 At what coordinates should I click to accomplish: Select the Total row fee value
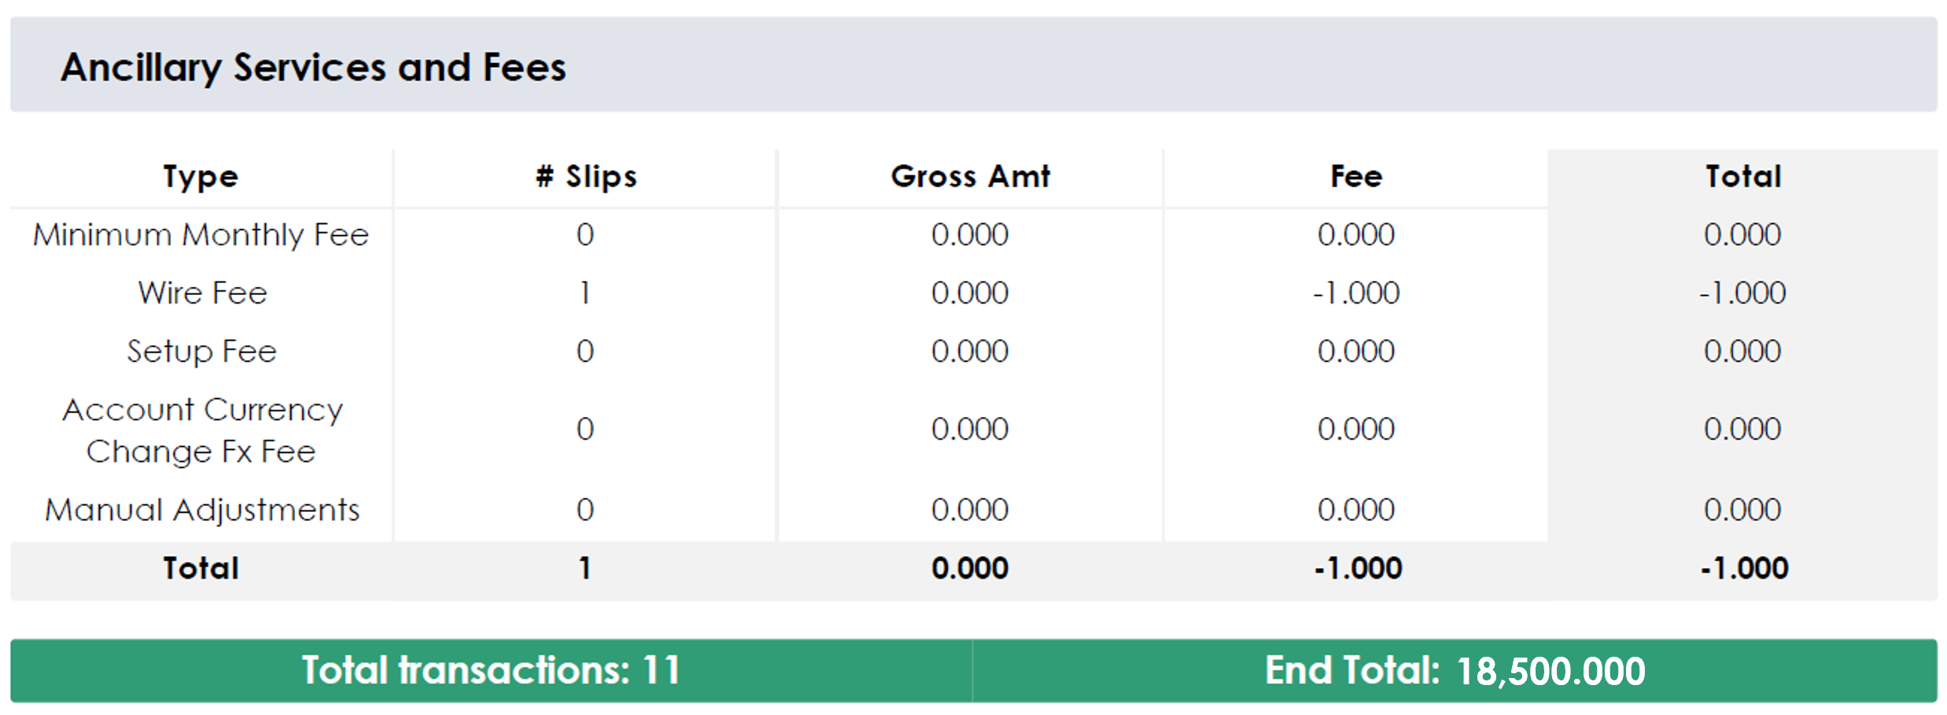pyautogui.click(x=1358, y=569)
